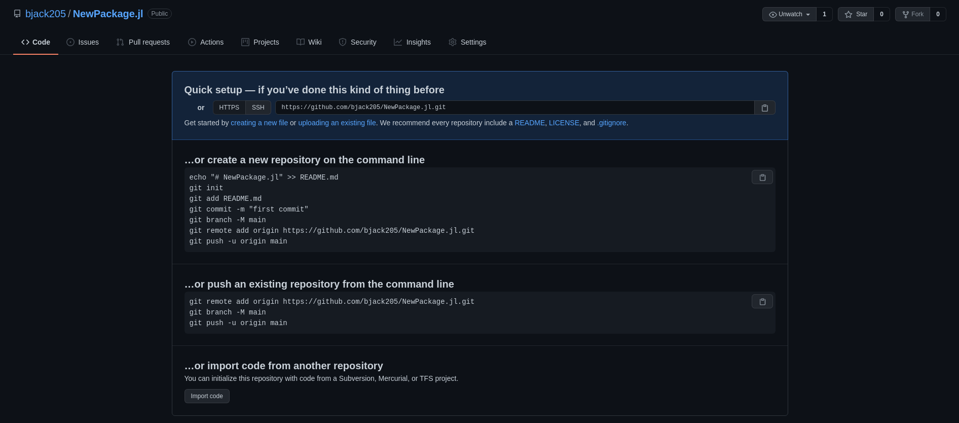Open the Settings tab with gear icon
Screen dimensions: 959x423
(x=467, y=42)
